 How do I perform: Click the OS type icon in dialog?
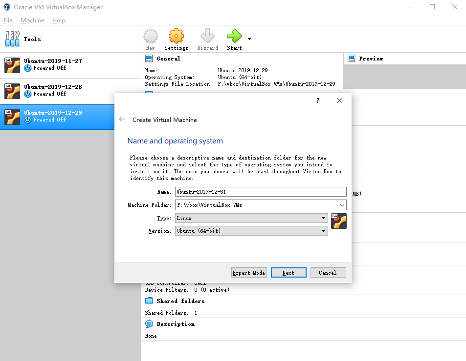[x=339, y=221]
